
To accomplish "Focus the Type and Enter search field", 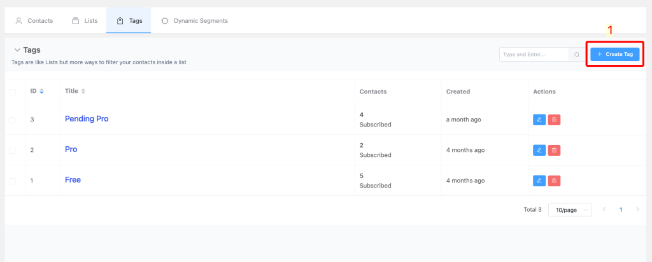I will (534, 55).
